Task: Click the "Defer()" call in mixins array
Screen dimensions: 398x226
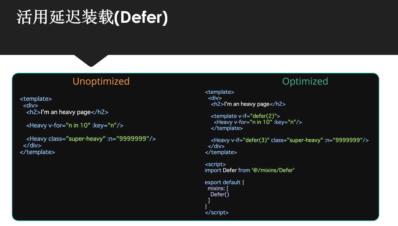Action: click(220, 194)
